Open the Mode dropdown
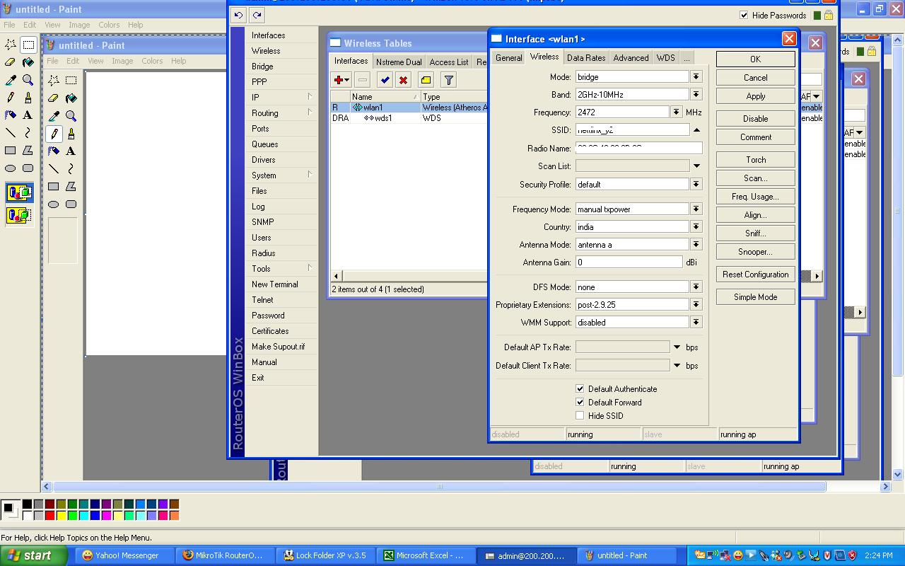The width and height of the screenshot is (905, 566). [x=696, y=76]
